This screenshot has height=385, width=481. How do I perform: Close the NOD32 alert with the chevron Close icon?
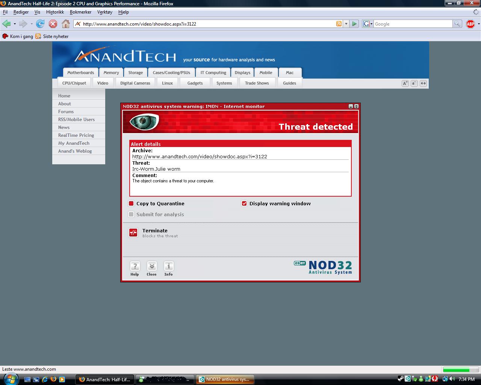(x=152, y=266)
